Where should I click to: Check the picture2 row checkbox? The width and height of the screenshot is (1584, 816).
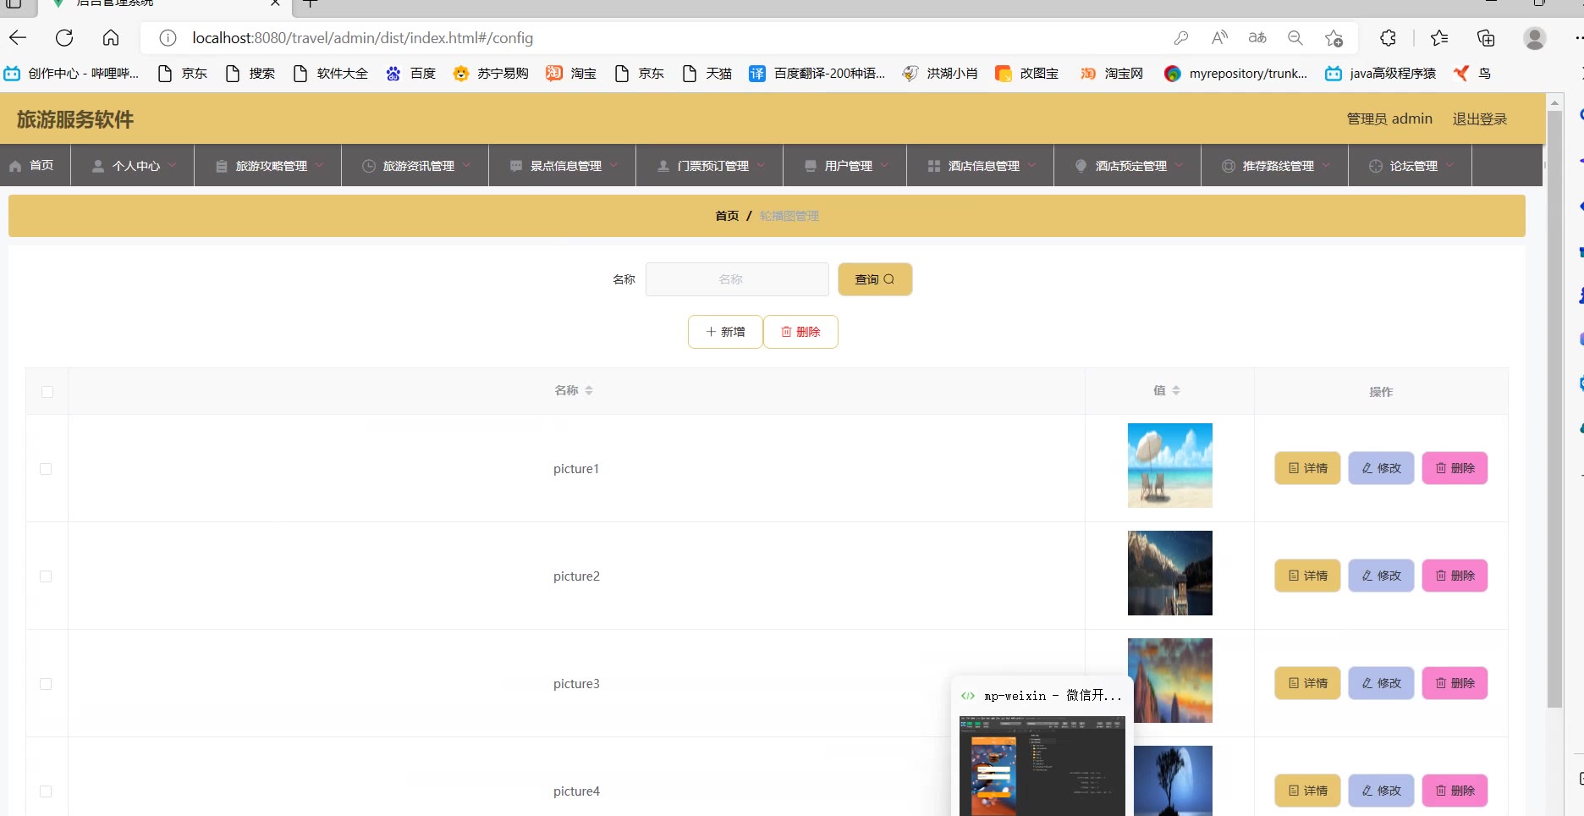point(46,576)
